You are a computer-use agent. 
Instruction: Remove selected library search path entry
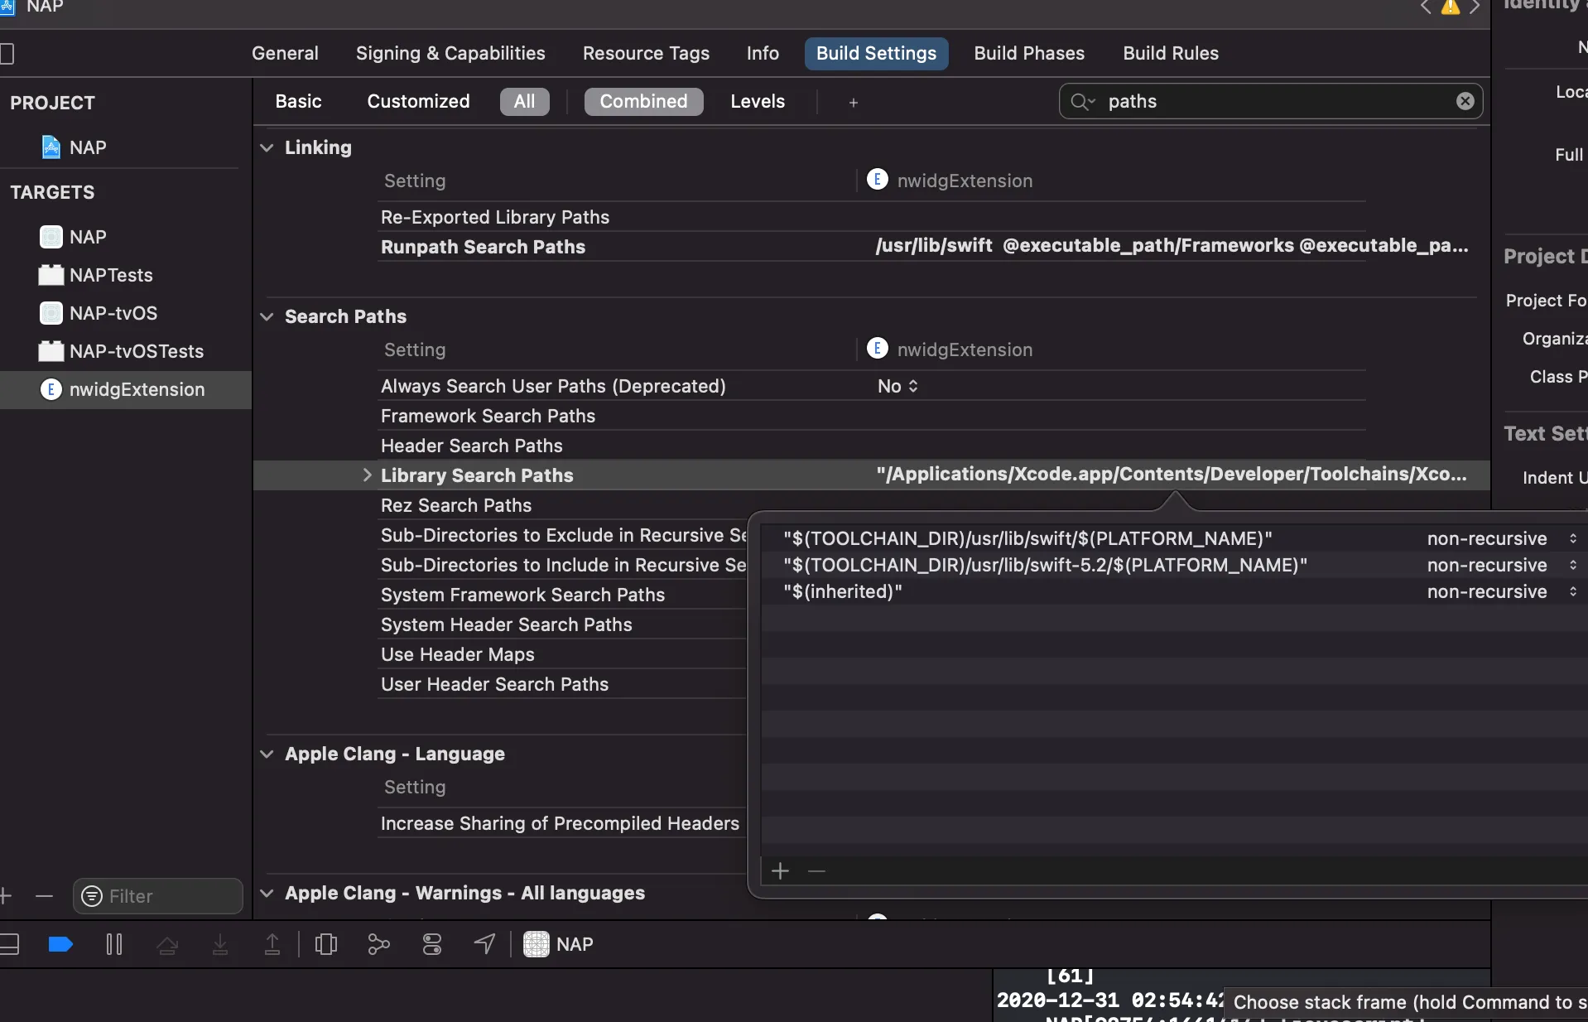click(x=816, y=871)
